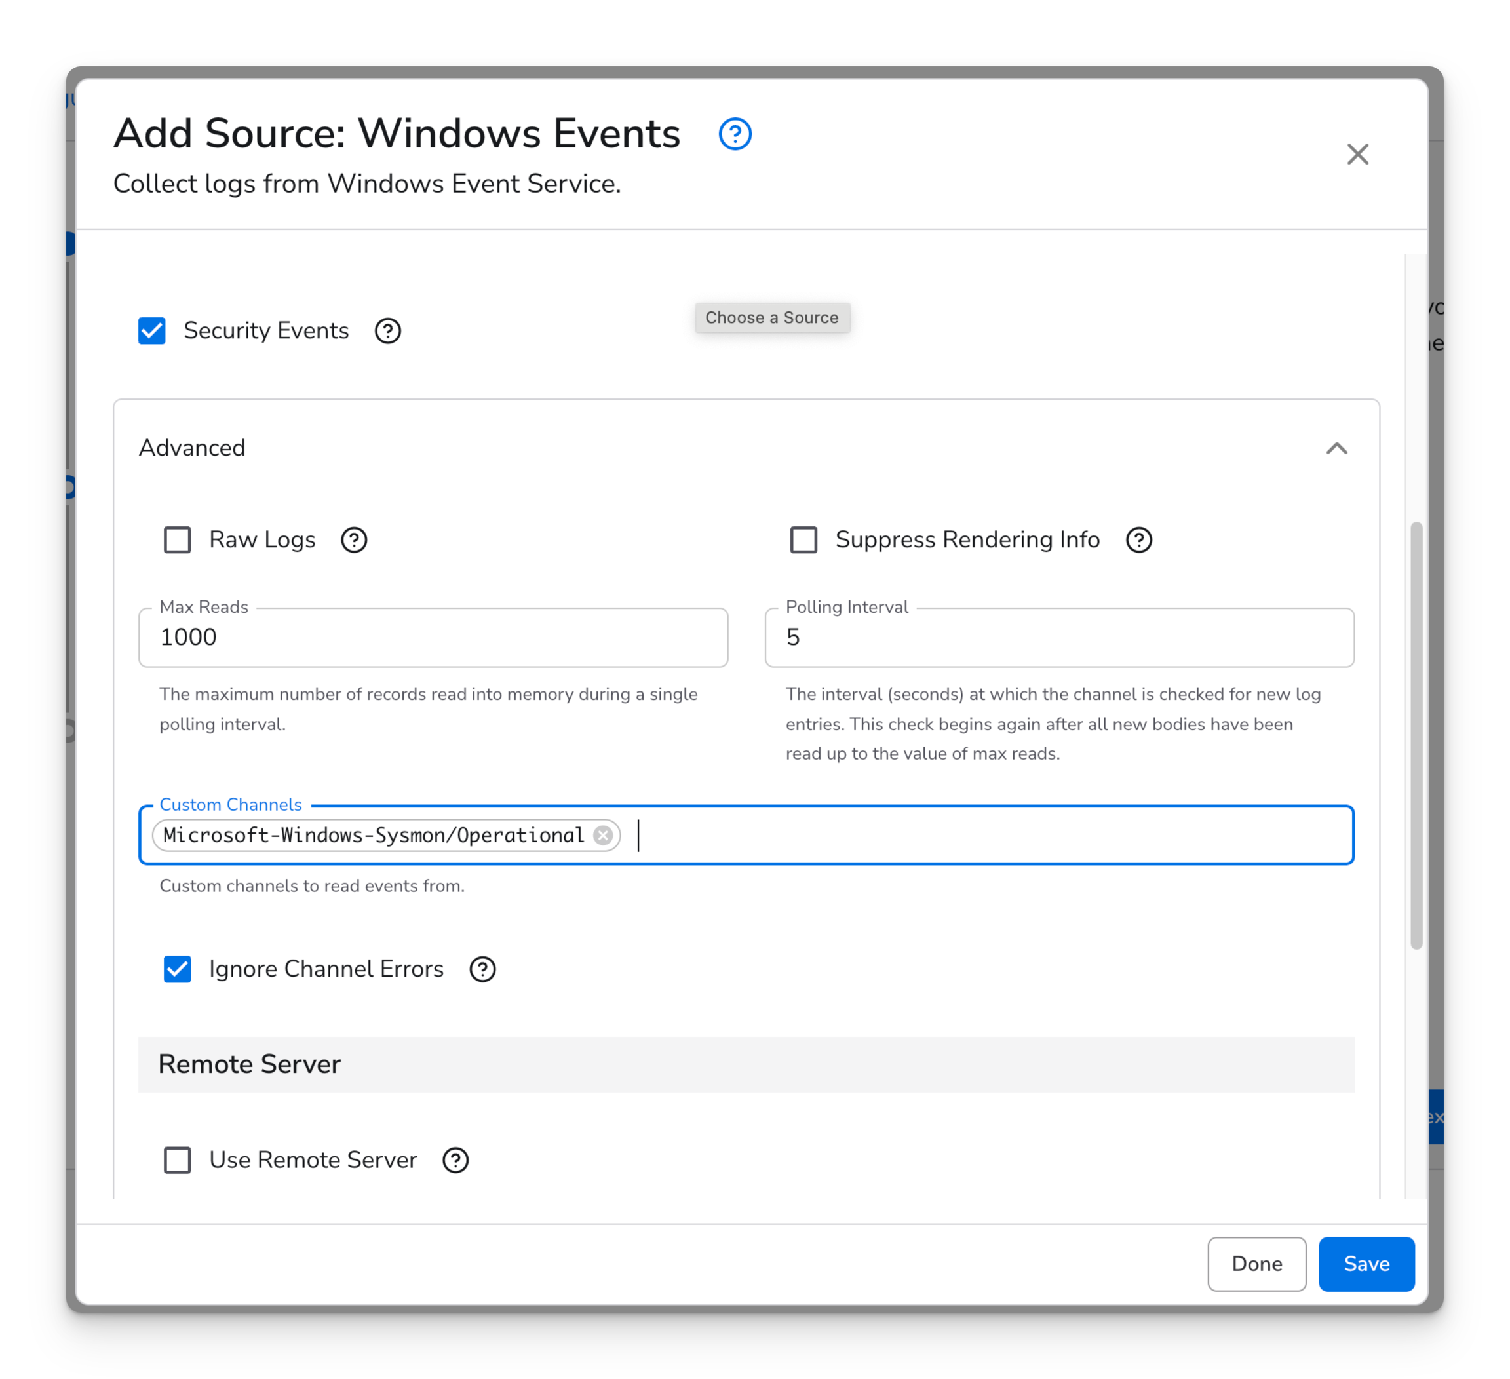Click the Advanced section header
Image resolution: width=1510 pixels, height=1379 pixels.
[193, 448]
